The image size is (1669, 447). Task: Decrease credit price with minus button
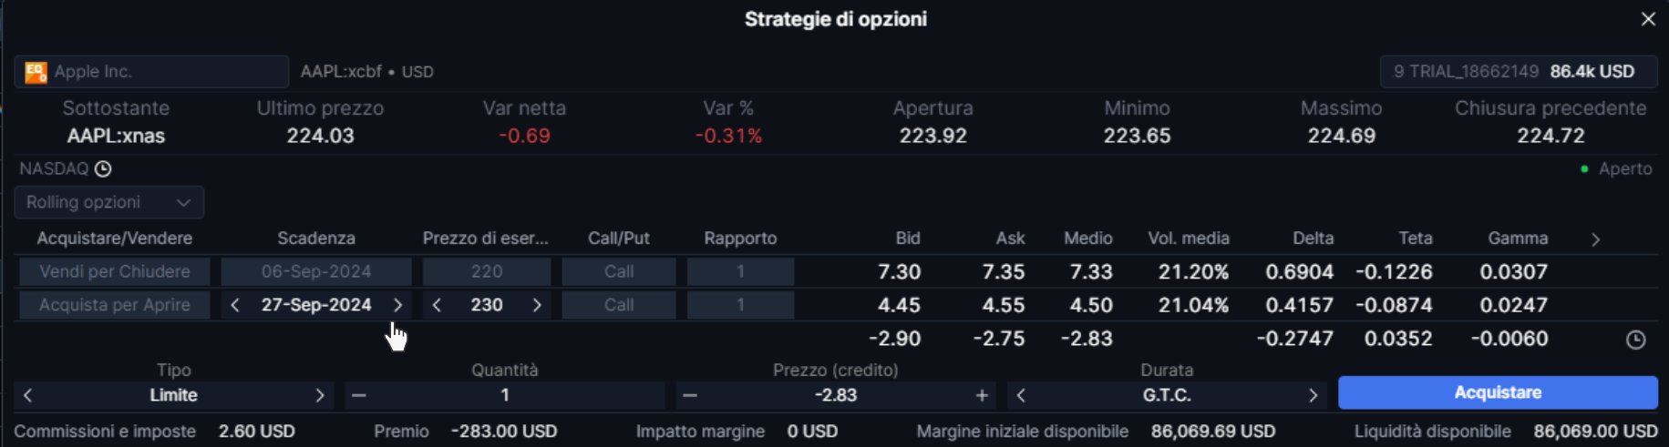[x=690, y=395]
